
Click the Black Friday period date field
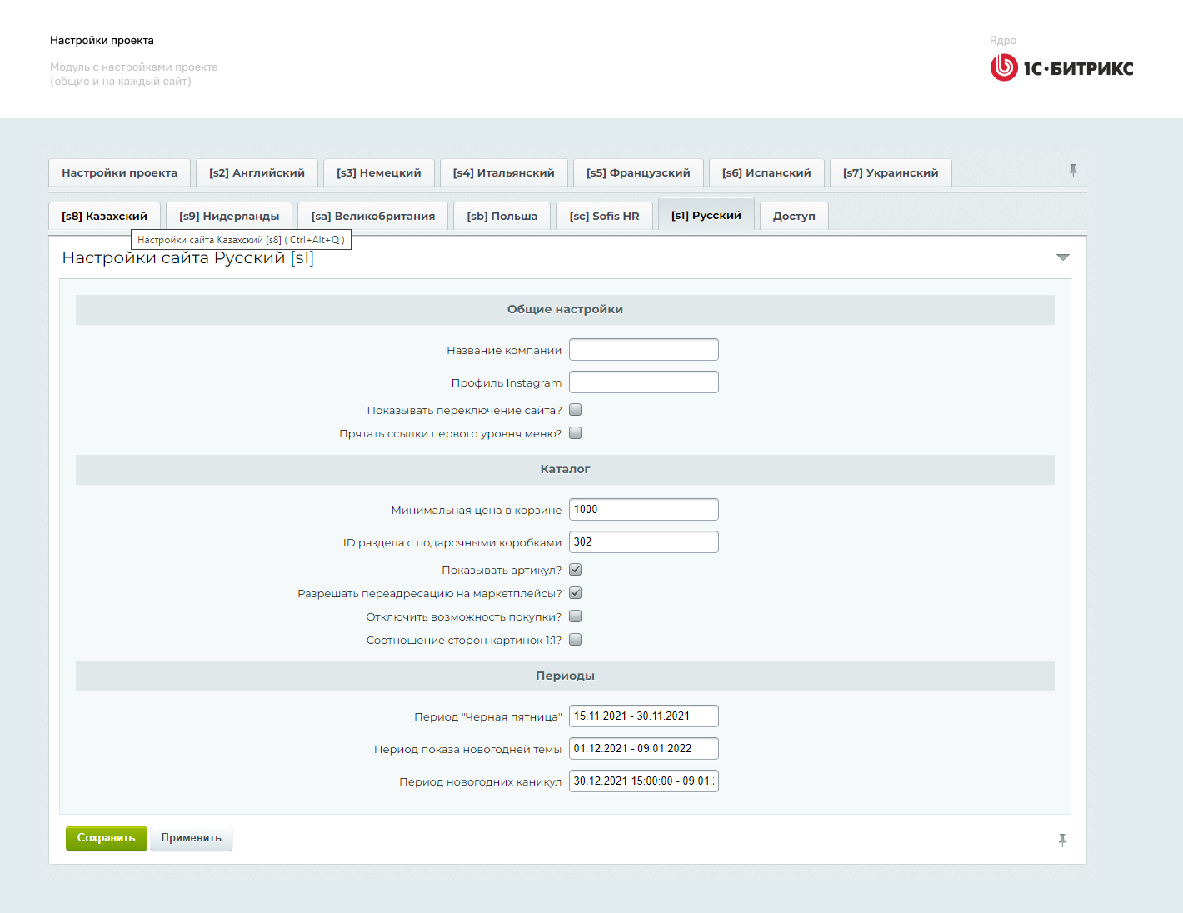point(643,716)
